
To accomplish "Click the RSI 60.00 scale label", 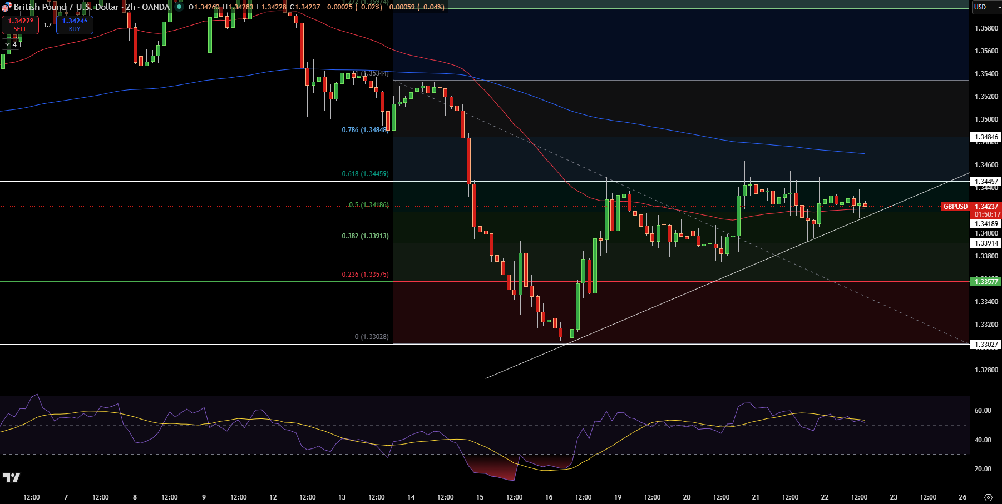I will click(983, 411).
